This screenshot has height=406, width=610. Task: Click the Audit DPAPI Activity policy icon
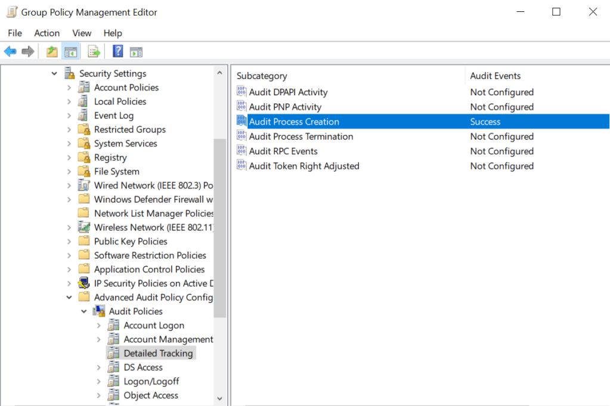coord(241,92)
